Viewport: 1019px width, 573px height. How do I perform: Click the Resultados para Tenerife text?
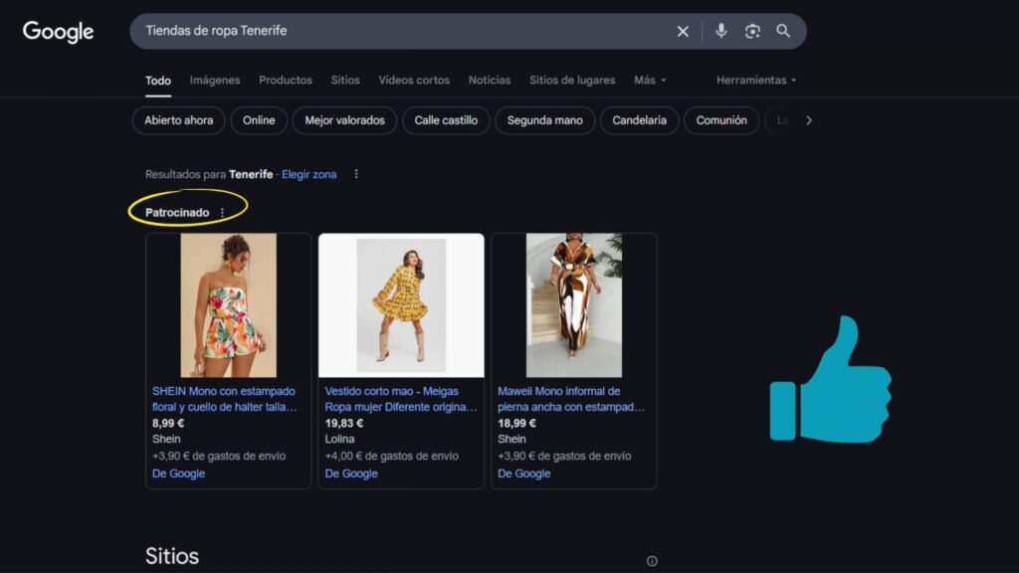(209, 174)
